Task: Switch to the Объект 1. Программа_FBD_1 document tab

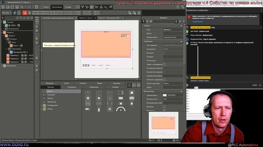Action: 109,18
